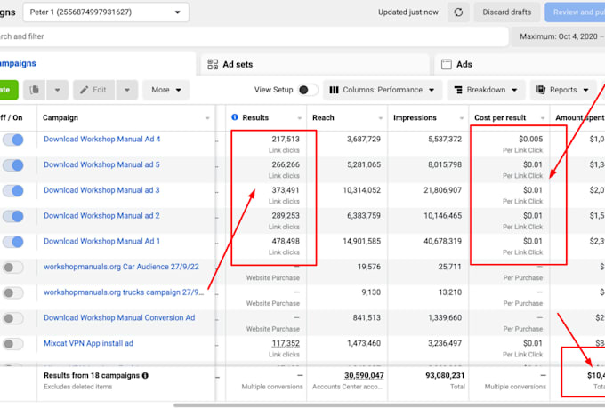
Task: Click the Columns bars icon
Action: click(334, 90)
